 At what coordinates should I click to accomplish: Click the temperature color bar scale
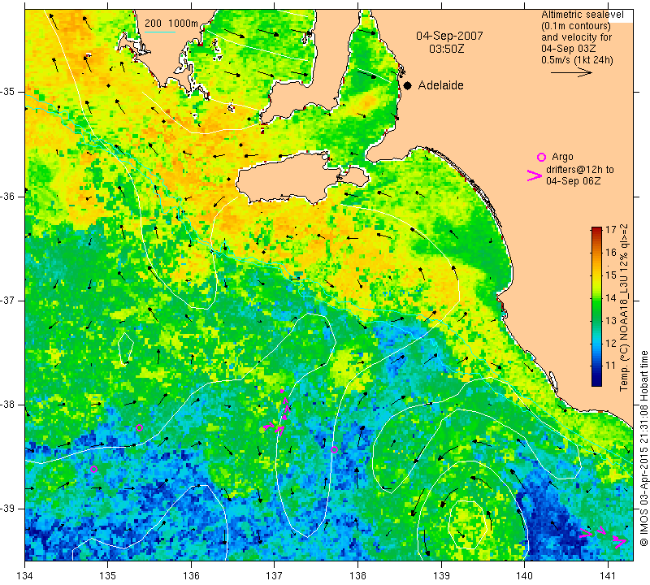(x=596, y=306)
